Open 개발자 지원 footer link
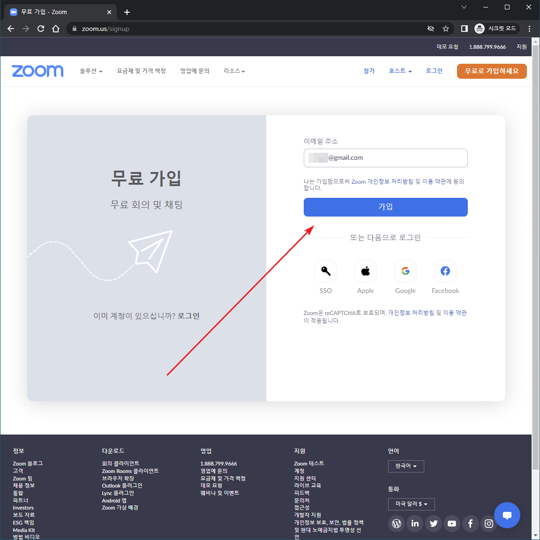This screenshot has height=540, width=540. pos(307,515)
